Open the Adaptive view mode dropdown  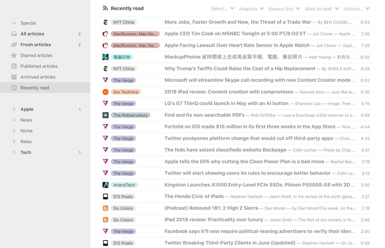pyautogui.click(x=251, y=9)
